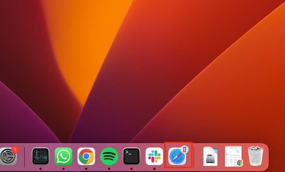285x172 pixels.
Task: Click the Safari Handoff icon
Action: [x=177, y=157]
